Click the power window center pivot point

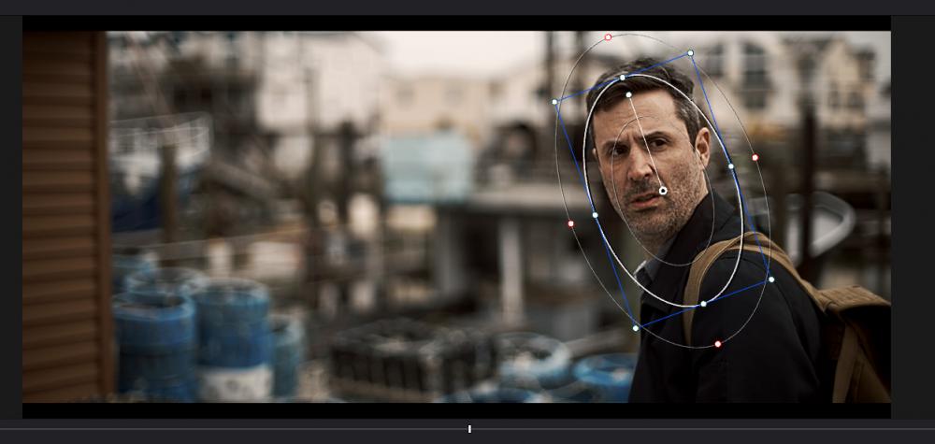[x=663, y=191]
